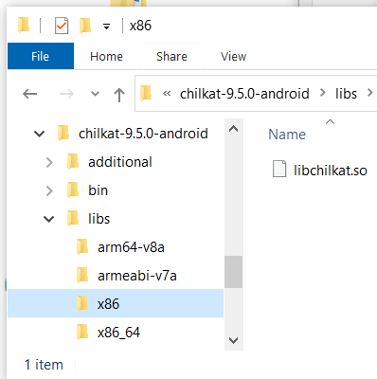Click the address bar folder icon
This screenshot has height=379, width=377.
coord(146,94)
